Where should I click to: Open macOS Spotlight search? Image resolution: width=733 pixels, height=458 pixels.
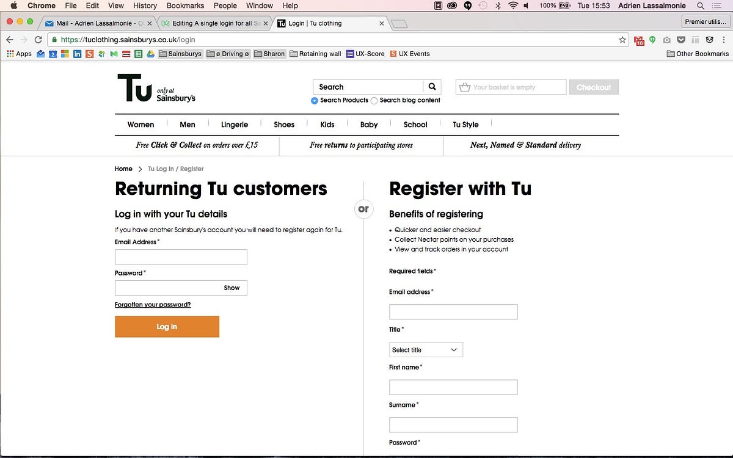click(700, 5)
